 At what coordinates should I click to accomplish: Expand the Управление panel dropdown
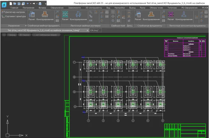[25, 25]
